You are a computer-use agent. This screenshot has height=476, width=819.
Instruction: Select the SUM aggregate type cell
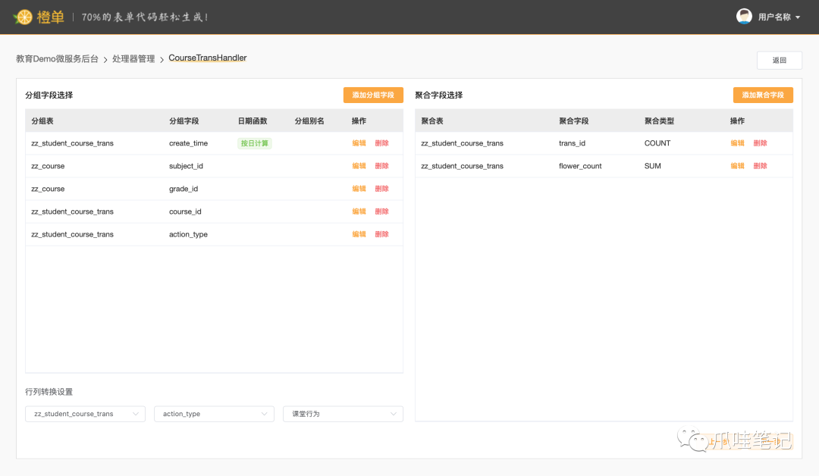pos(653,166)
